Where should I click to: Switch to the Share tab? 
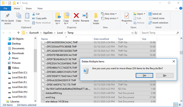29,9
